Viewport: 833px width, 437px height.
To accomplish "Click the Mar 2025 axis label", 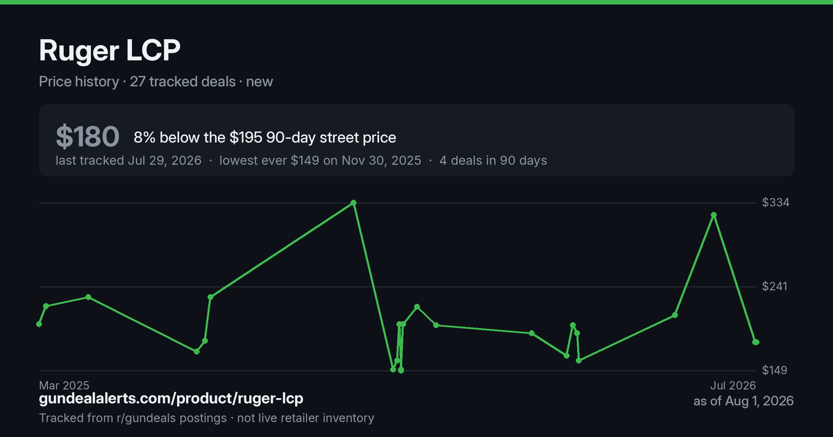I will tap(65, 385).
